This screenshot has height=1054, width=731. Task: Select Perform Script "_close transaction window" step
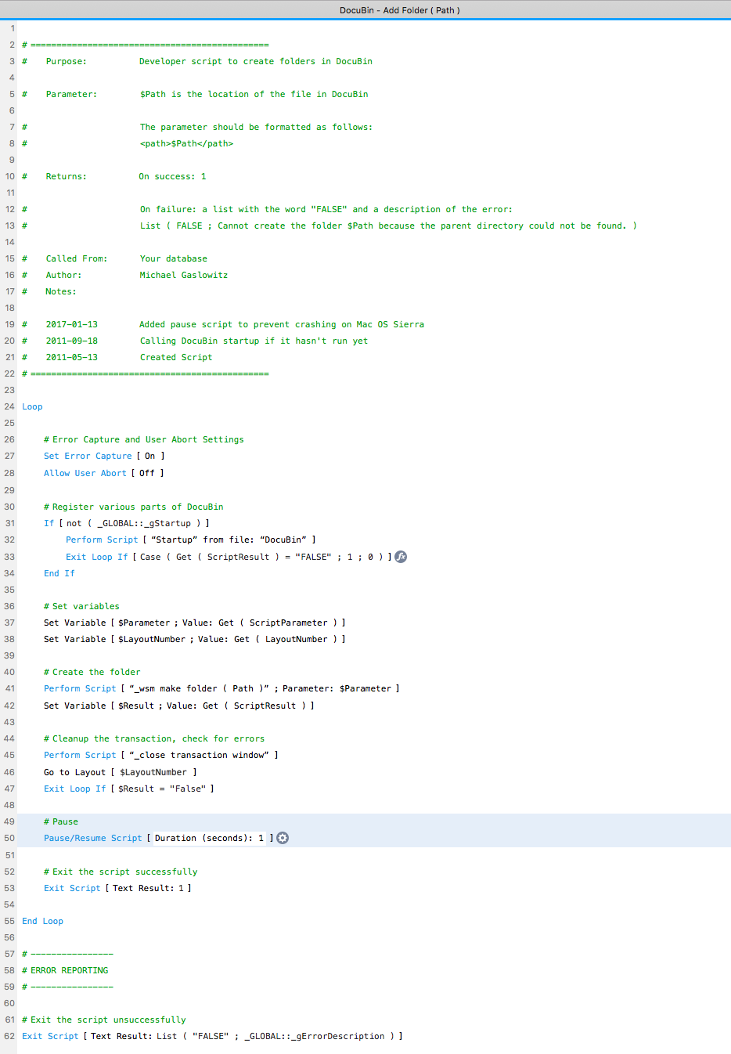point(160,755)
